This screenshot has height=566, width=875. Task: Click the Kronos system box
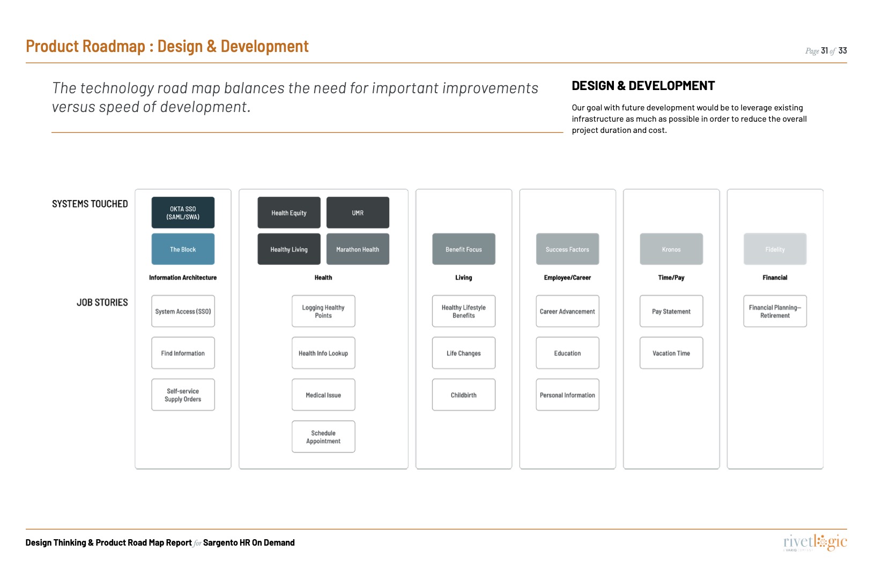pyautogui.click(x=671, y=249)
